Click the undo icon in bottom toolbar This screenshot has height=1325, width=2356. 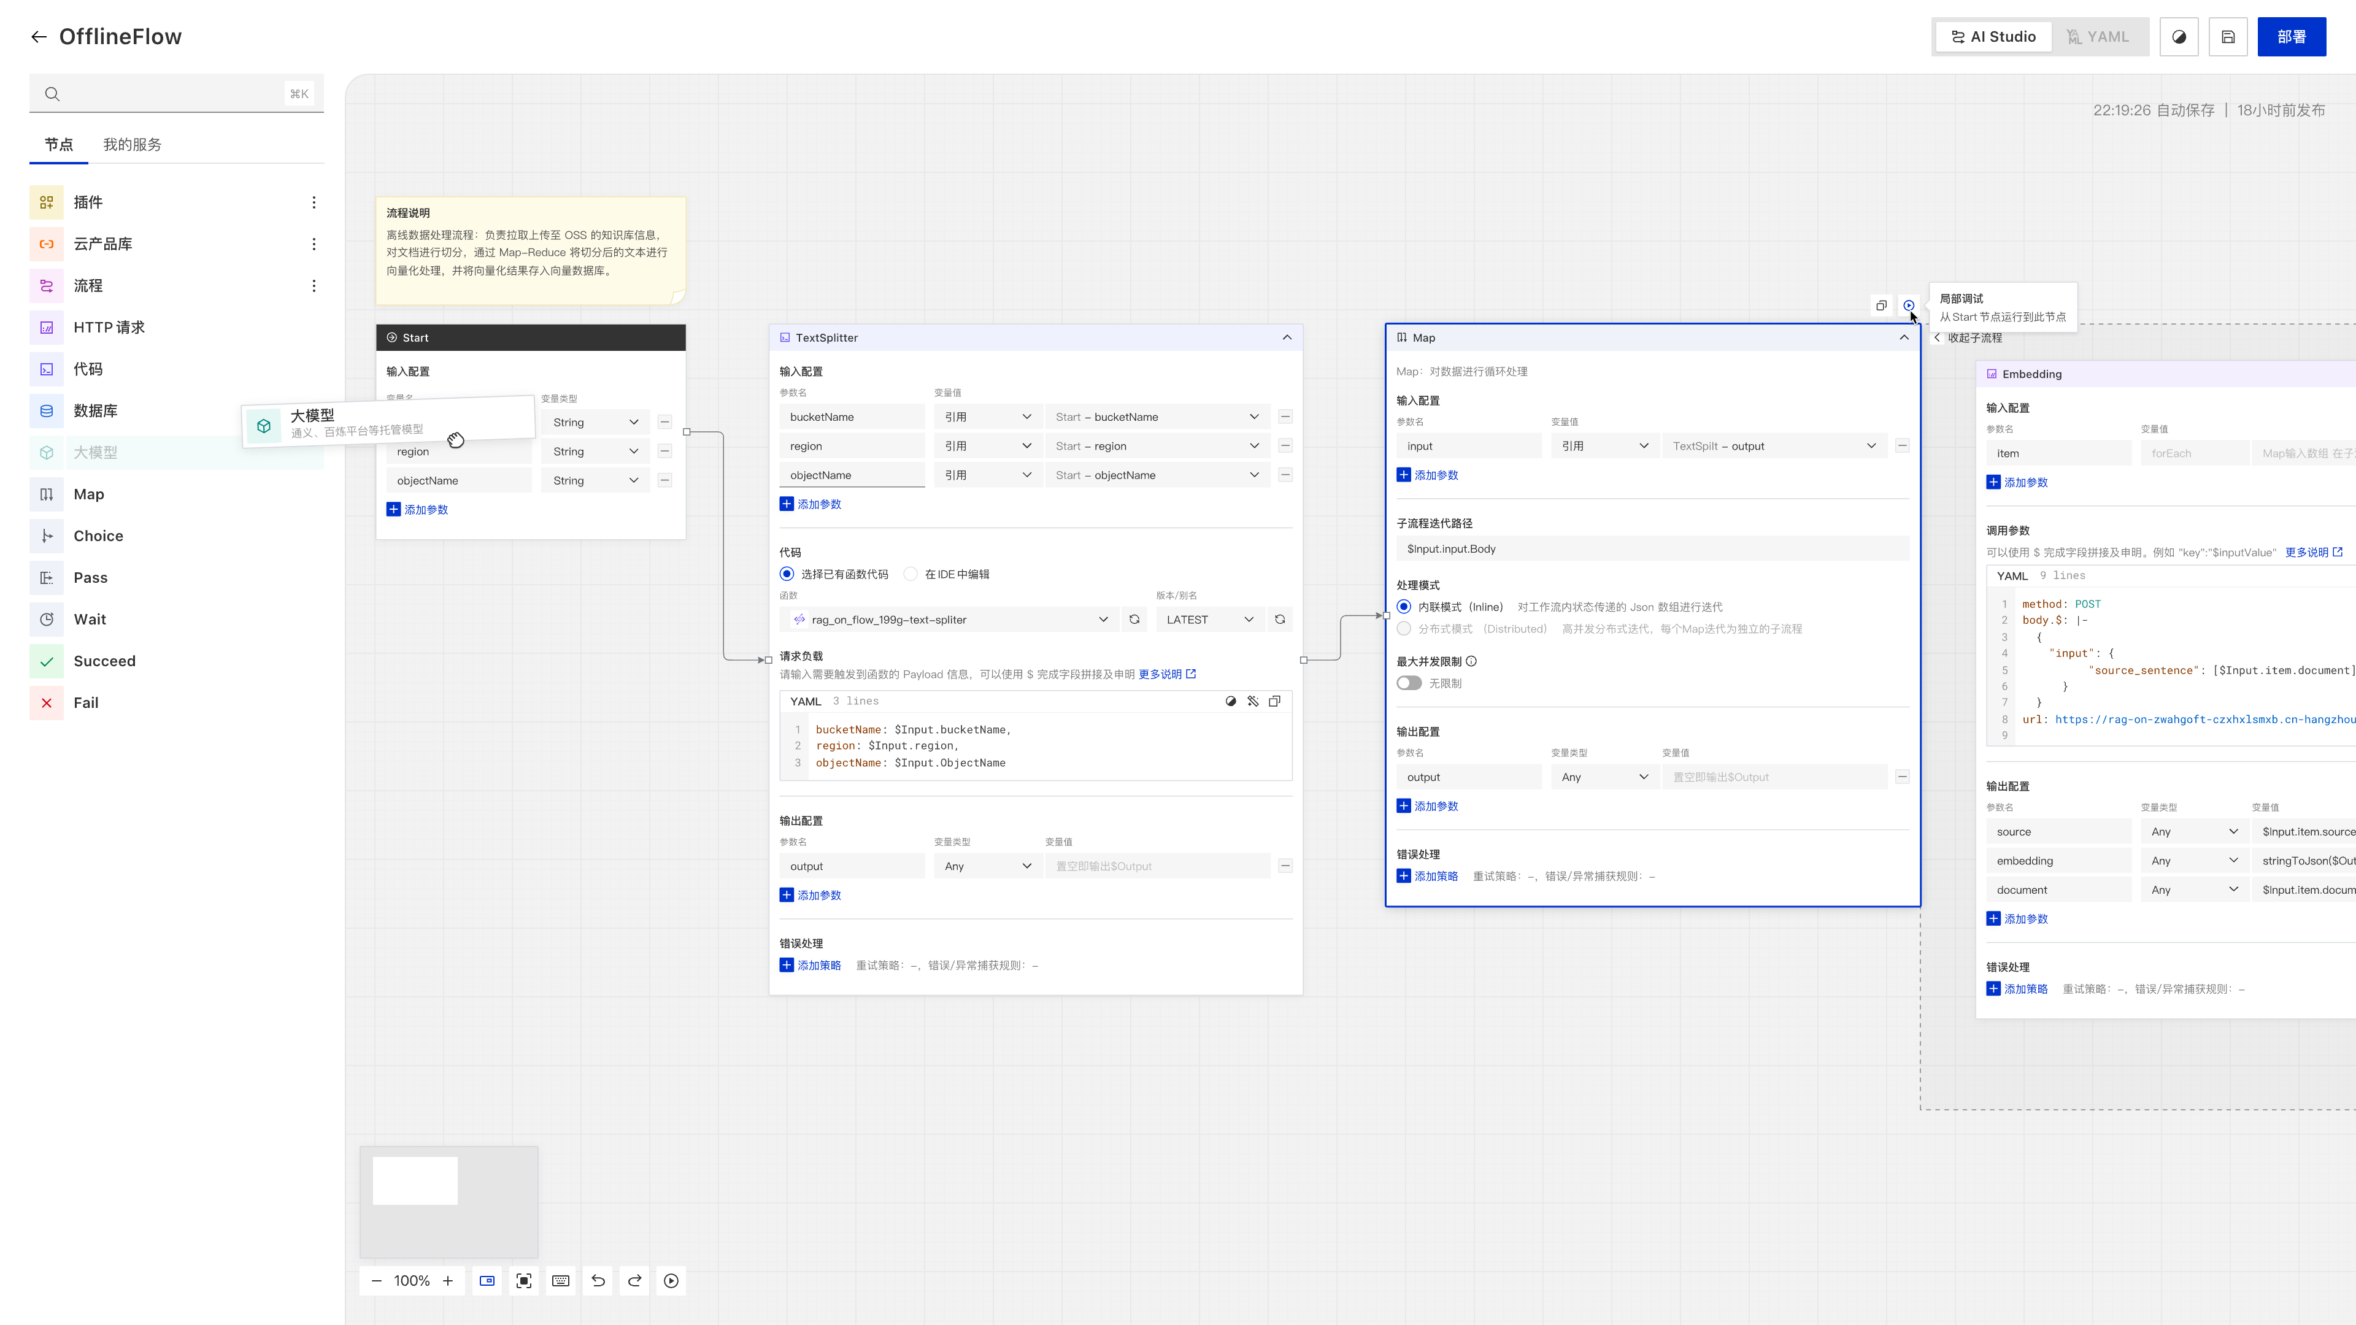point(598,1280)
